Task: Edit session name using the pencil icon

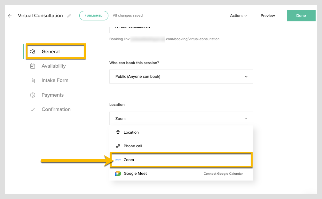Action: click(x=69, y=15)
